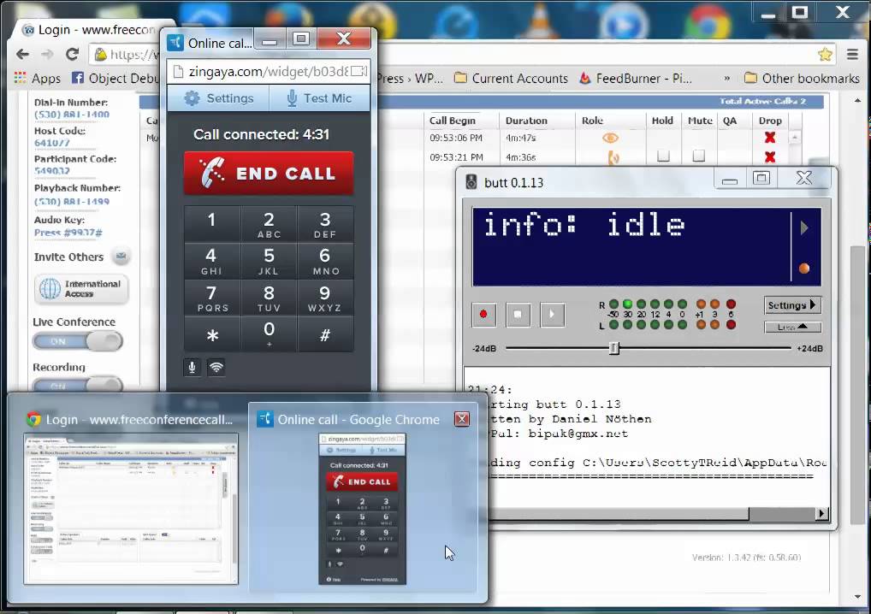This screenshot has width=871, height=614.
Task: Check the Hold box for the 09:53:21 call
Action: 663,156
